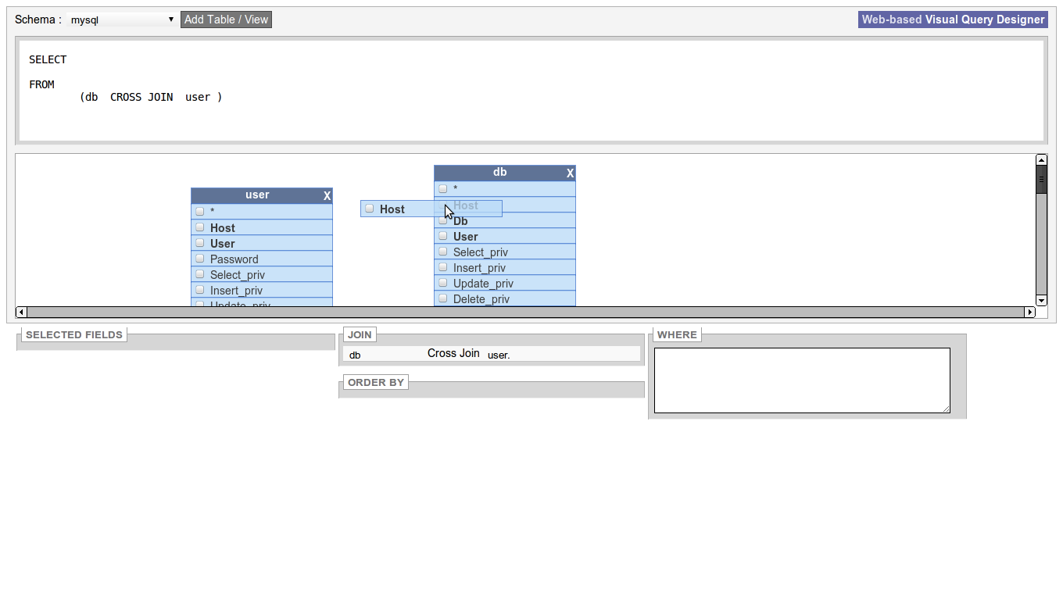Viewport: 1063px width, 600px height.
Task: Click the Add Table / View button
Action: [226, 19]
